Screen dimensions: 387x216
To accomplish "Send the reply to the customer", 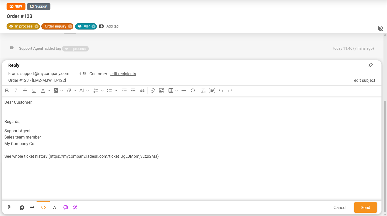I will click(x=365, y=207).
